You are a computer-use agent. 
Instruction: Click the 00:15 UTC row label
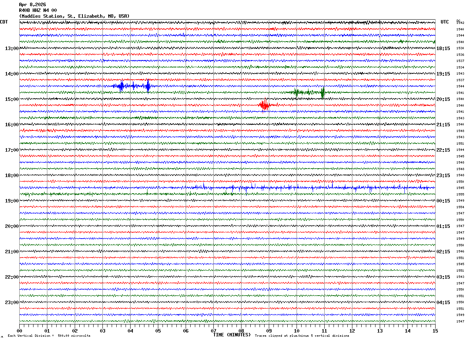coord(443,201)
